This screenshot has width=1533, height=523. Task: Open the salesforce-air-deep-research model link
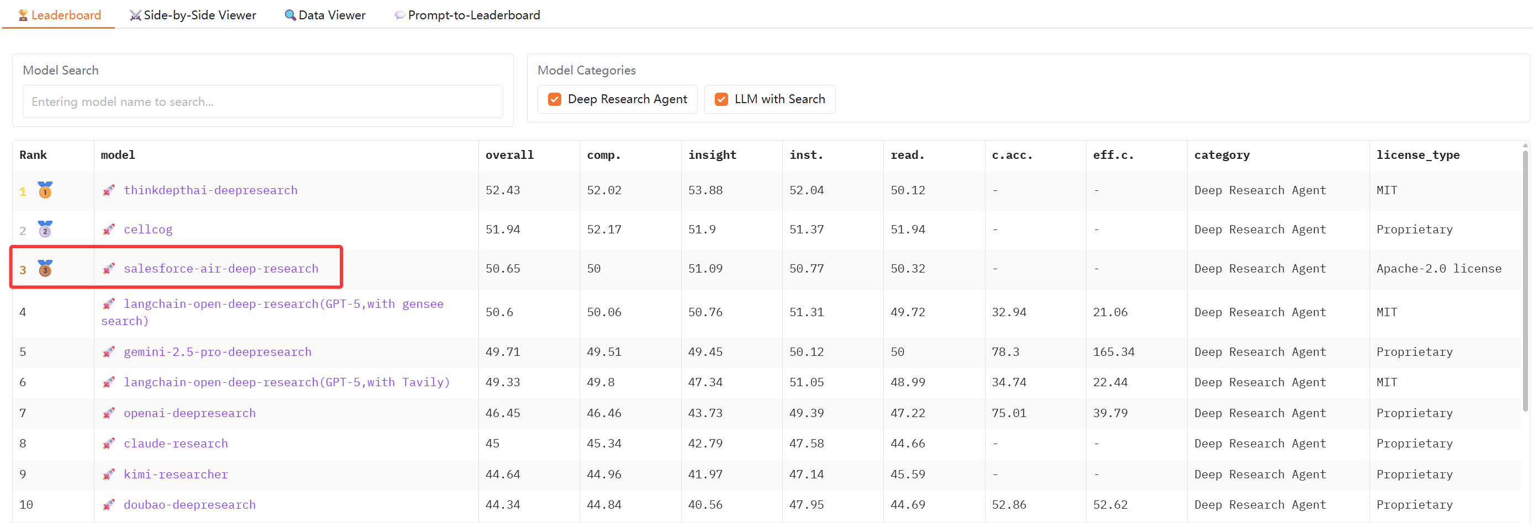click(221, 268)
